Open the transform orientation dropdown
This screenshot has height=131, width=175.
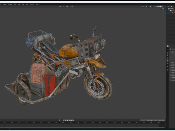[x=59, y=7]
